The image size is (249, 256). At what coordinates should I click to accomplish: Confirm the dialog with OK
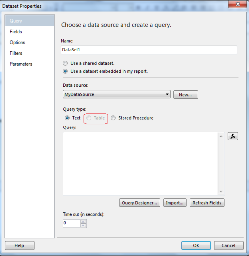pyautogui.click(x=196, y=245)
